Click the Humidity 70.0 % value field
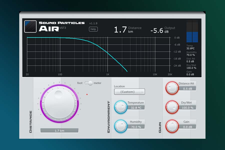The height and width of the screenshot is (150, 225). coord(136,127)
